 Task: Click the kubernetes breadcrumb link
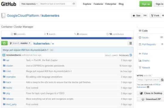(41, 44)
